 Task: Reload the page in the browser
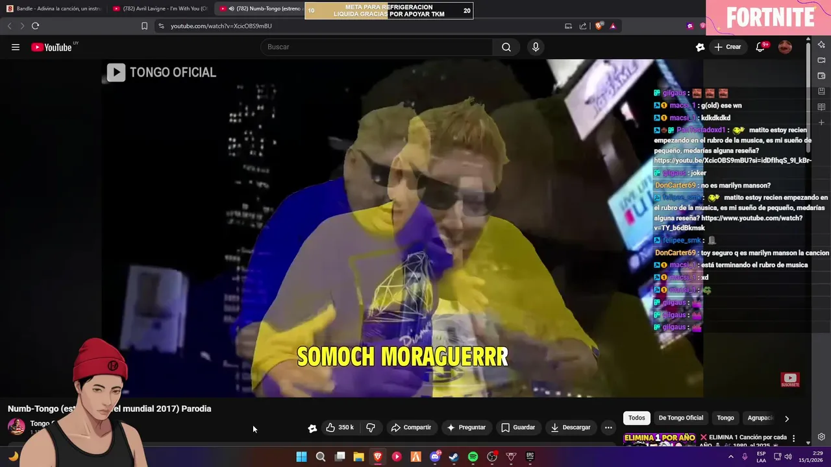pyautogui.click(x=35, y=26)
